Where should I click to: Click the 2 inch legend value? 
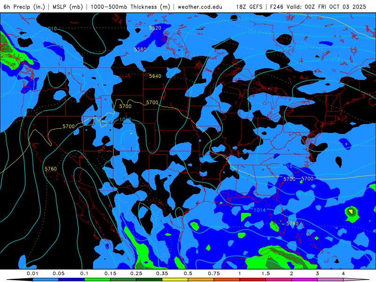click(291, 274)
